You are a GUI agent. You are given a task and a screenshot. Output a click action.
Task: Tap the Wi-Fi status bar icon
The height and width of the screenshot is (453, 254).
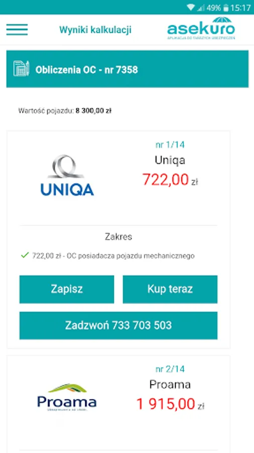point(190,8)
